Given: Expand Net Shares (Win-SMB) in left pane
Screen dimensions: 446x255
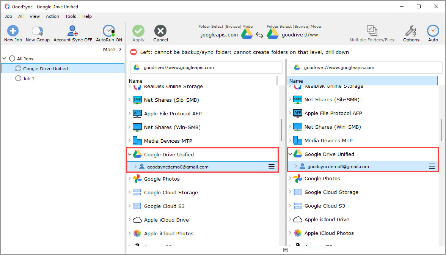Looking at the screenshot, I should click(x=129, y=127).
